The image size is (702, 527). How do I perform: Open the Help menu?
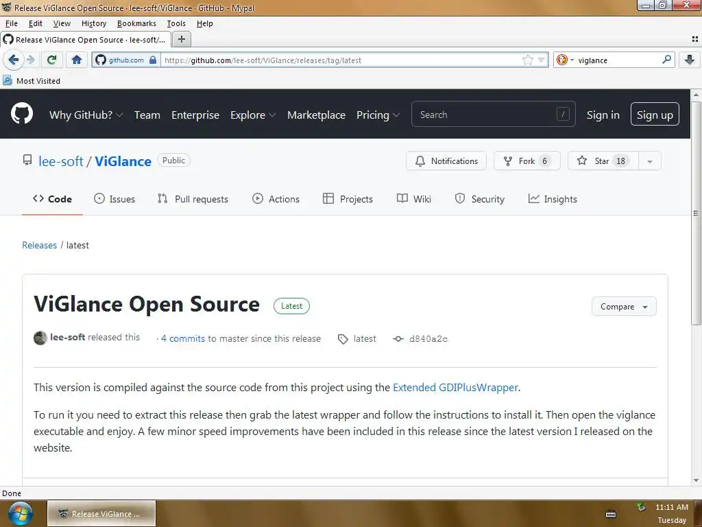pos(204,23)
